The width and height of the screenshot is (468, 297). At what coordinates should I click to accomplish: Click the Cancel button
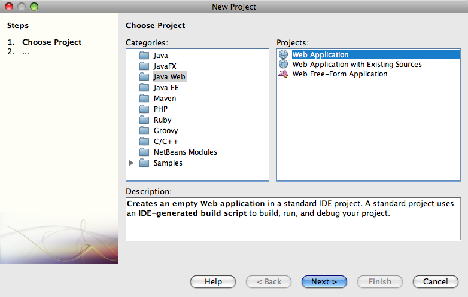(435, 281)
